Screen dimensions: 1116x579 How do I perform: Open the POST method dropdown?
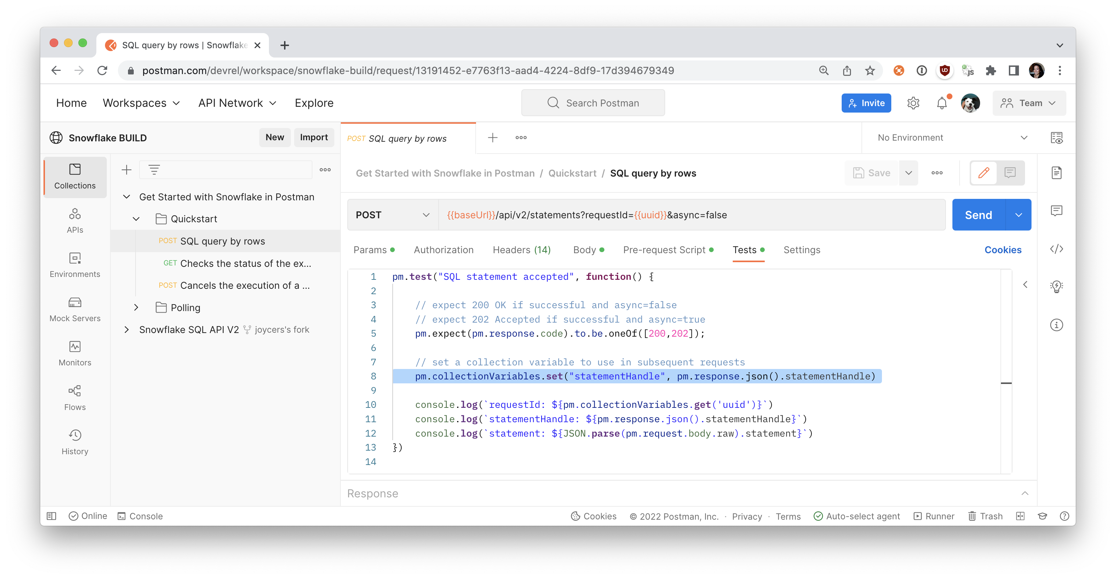392,215
